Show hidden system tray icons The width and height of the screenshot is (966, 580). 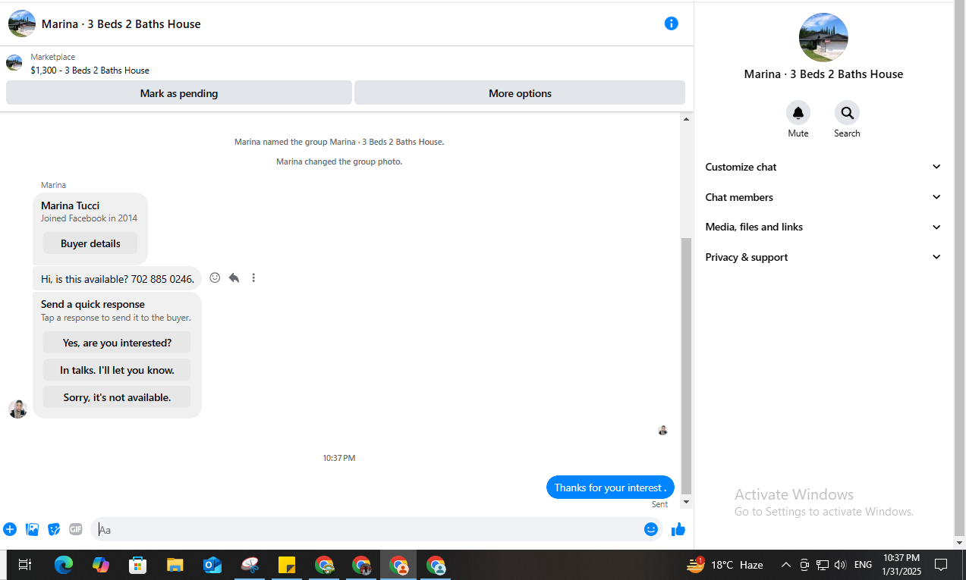pyautogui.click(x=786, y=565)
